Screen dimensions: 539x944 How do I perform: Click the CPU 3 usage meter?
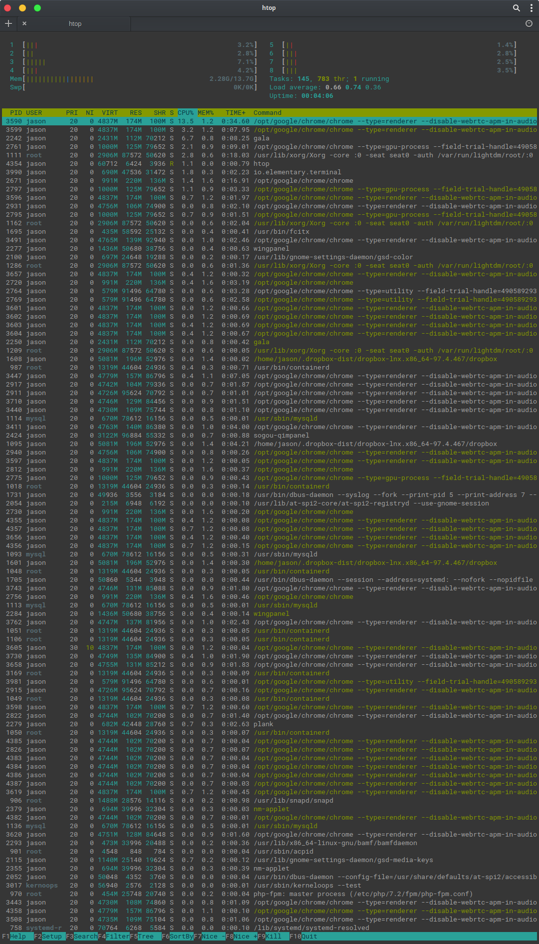(134, 62)
